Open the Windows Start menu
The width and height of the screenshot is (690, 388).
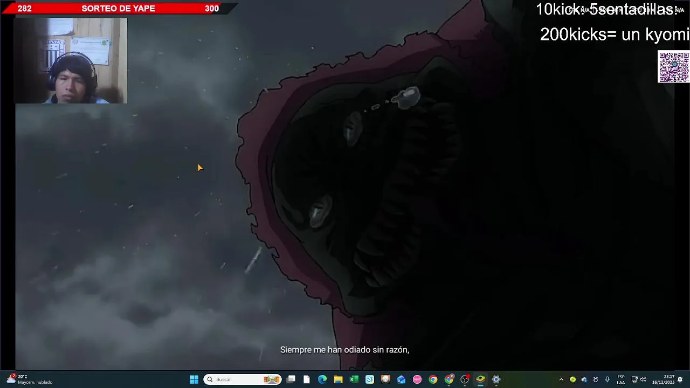click(x=194, y=379)
